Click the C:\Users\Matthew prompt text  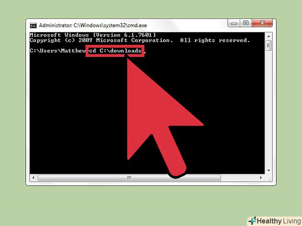pyautogui.click(x=58, y=51)
